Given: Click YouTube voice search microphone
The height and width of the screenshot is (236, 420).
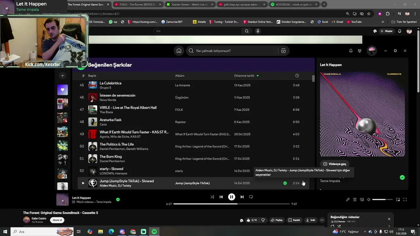Looking at the screenshot, I should click(258, 31).
